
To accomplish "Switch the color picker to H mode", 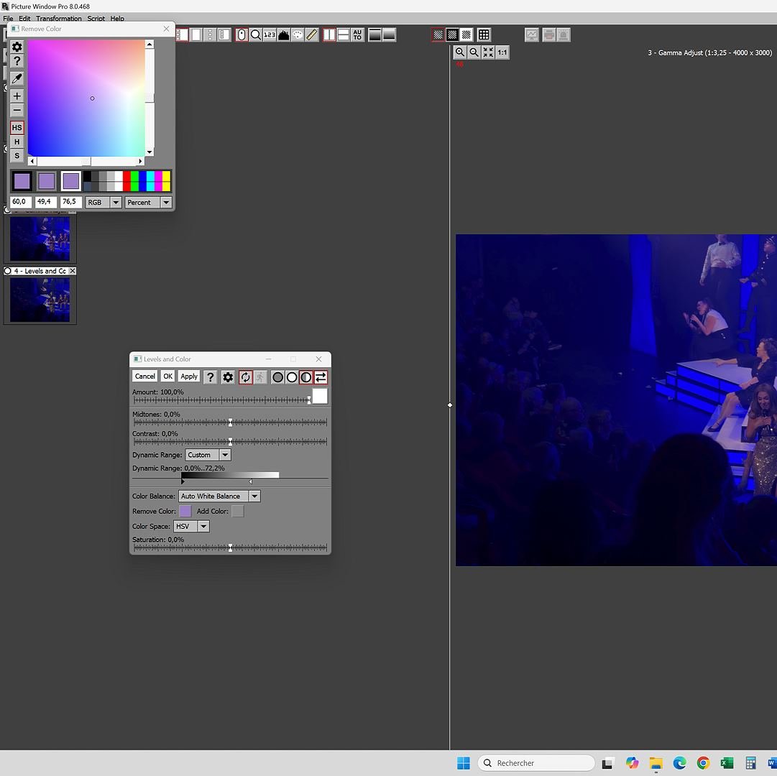I will [17, 142].
